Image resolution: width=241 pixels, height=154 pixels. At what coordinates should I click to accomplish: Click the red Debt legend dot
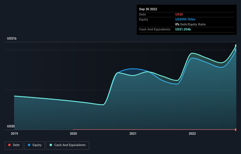point(9,145)
